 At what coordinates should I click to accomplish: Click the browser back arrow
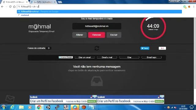[2, 7]
